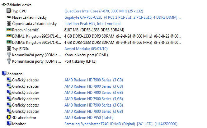Click the Základní deska motherboard icon
Screen dimensions: 207x128
pyautogui.click(x=4, y=5)
